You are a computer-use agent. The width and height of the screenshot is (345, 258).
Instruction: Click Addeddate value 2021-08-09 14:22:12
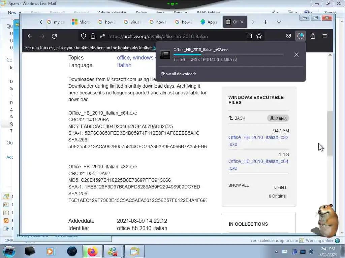click(x=142, y=221)
